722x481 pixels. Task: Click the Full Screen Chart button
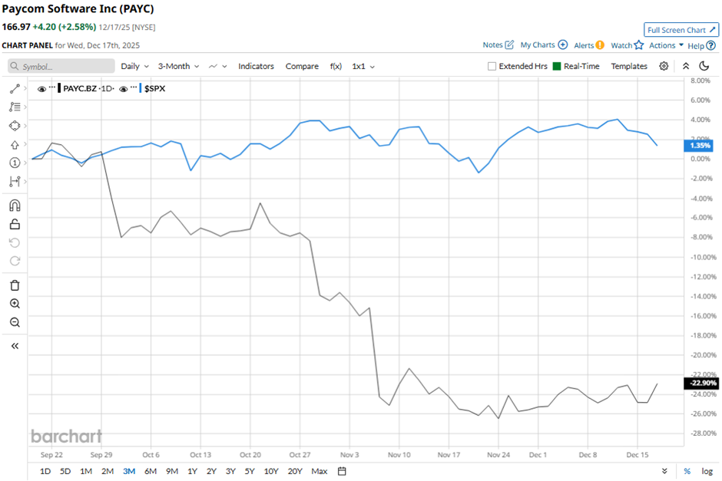pos(681,30)
